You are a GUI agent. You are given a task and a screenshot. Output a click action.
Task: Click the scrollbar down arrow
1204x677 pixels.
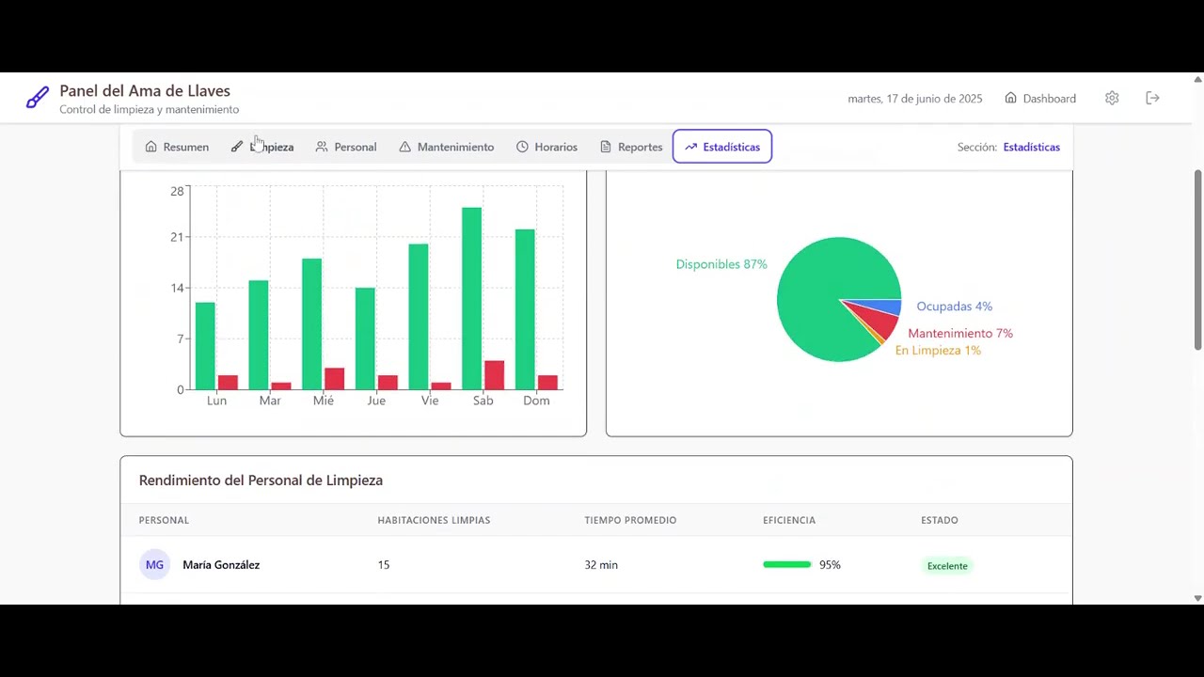(1197, 598)
